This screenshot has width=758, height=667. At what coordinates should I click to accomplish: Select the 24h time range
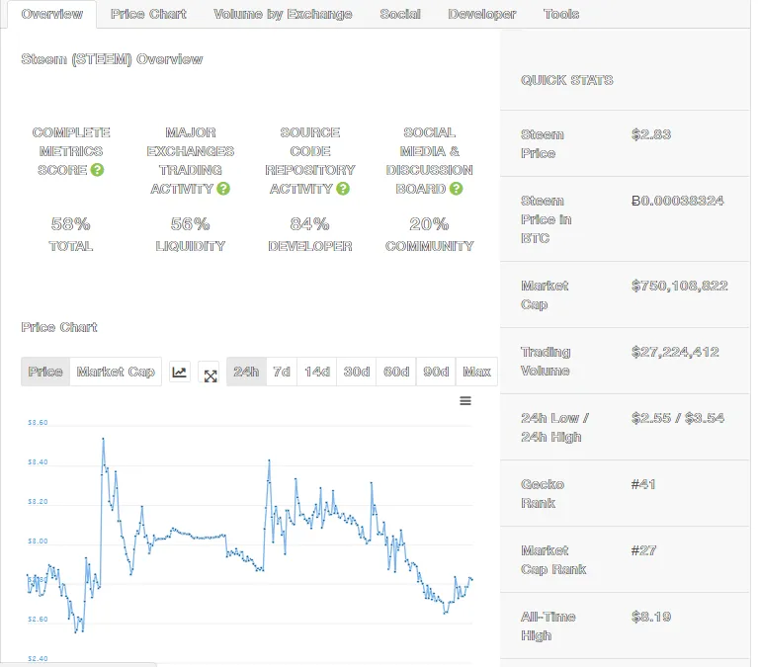(x=246, y=372)
